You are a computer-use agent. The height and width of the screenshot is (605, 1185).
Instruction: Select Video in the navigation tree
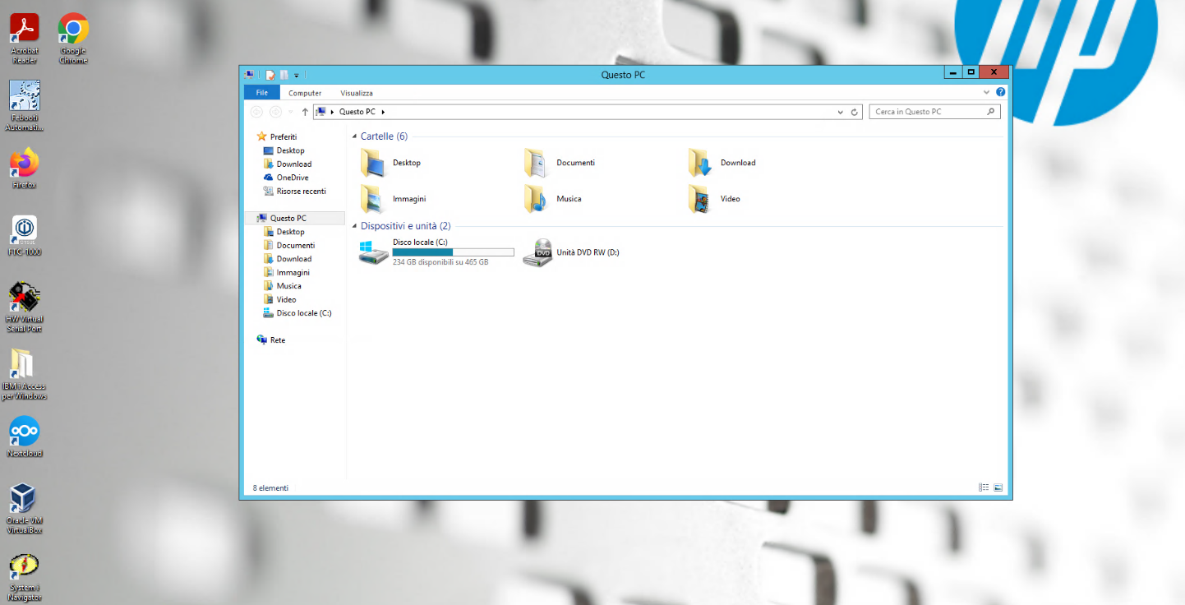(280, 300)
